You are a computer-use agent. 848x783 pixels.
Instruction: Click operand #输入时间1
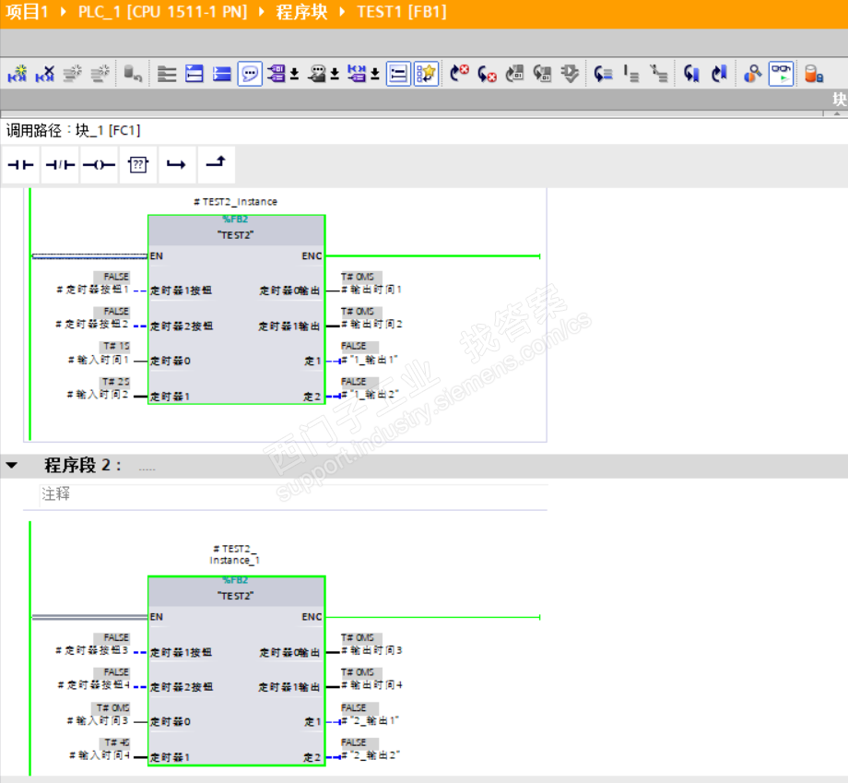click(99, 361)
